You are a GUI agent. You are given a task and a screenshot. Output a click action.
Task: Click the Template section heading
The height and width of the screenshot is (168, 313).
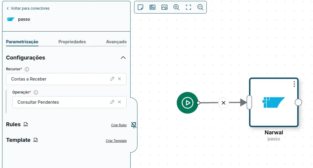tap(18, 140)
